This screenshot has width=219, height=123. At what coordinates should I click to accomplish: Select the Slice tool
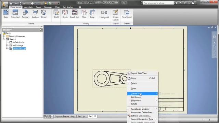tap(84, 14)
